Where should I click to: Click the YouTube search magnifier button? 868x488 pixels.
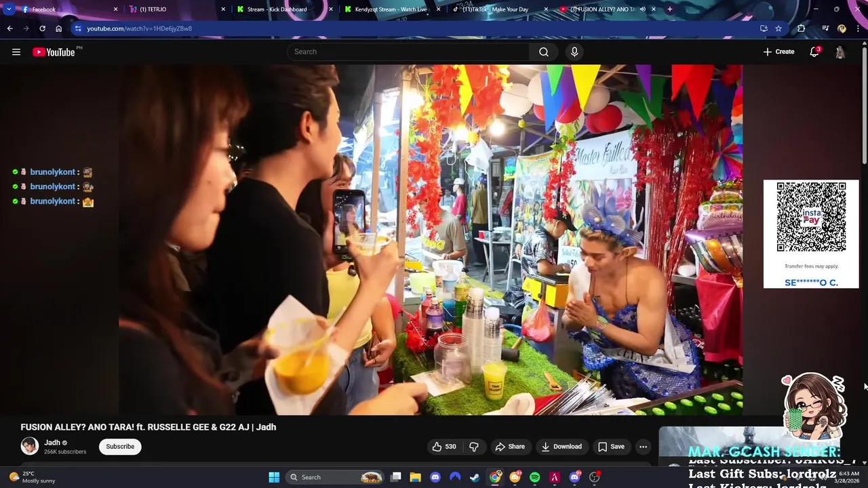(x=544, y=52)
